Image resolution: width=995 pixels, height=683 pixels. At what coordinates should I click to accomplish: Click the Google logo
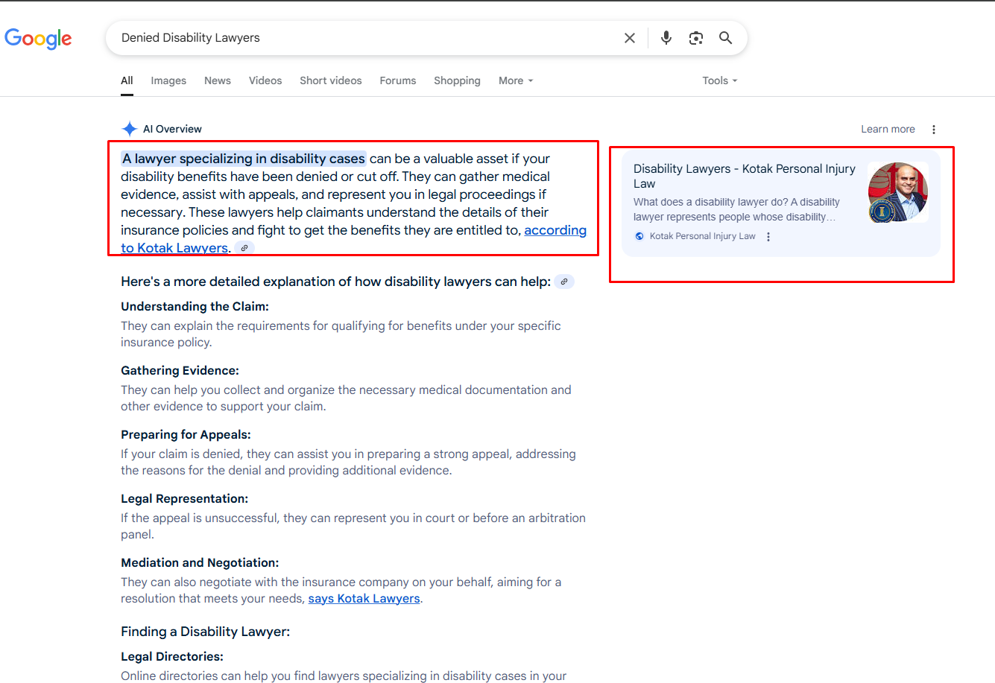coord(38,38)
